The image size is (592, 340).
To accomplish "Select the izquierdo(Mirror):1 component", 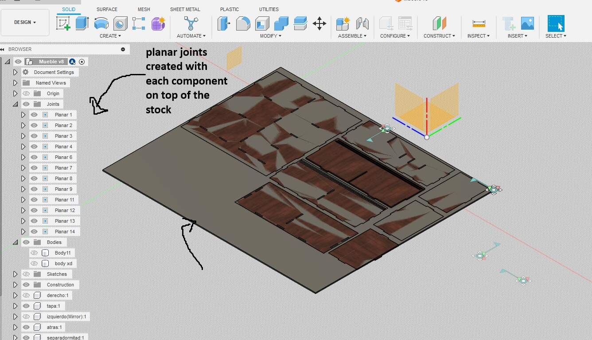I will [66, 317].
